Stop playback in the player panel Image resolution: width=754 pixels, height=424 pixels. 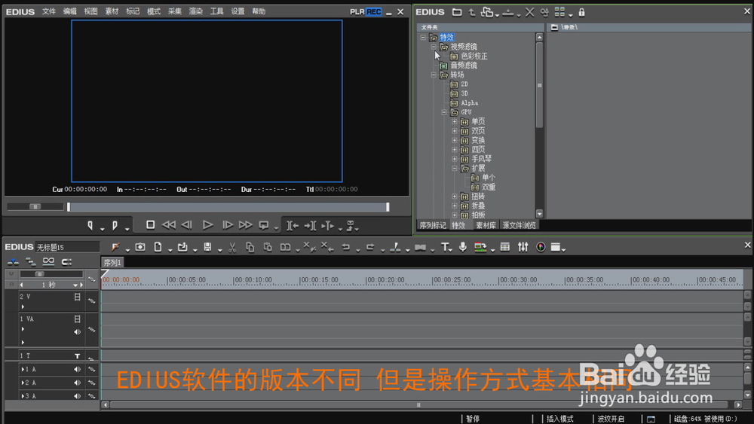tap(150, 224)
